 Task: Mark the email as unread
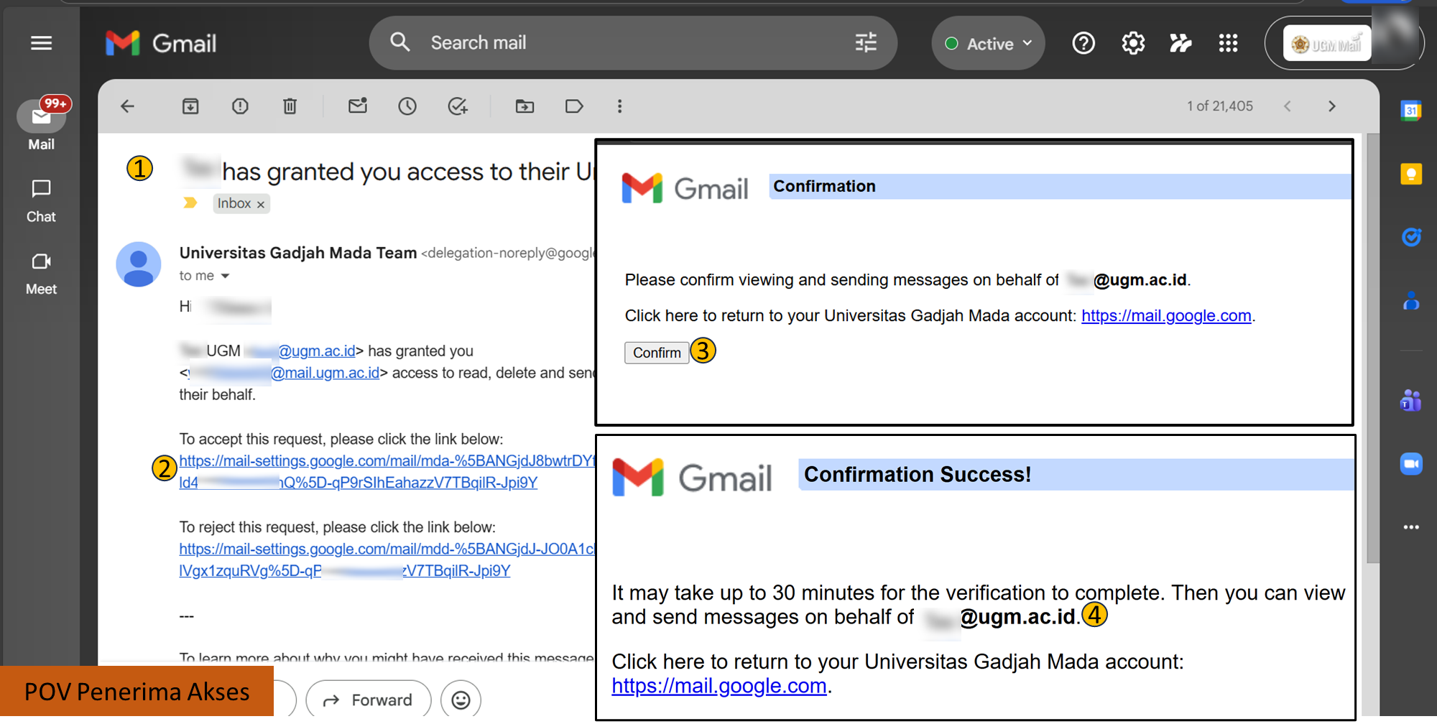358,106
